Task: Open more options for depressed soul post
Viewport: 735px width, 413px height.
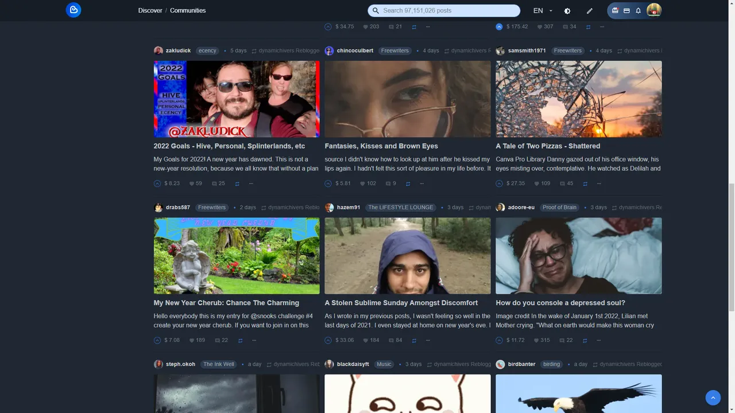Action: click(x=599, y=340)
